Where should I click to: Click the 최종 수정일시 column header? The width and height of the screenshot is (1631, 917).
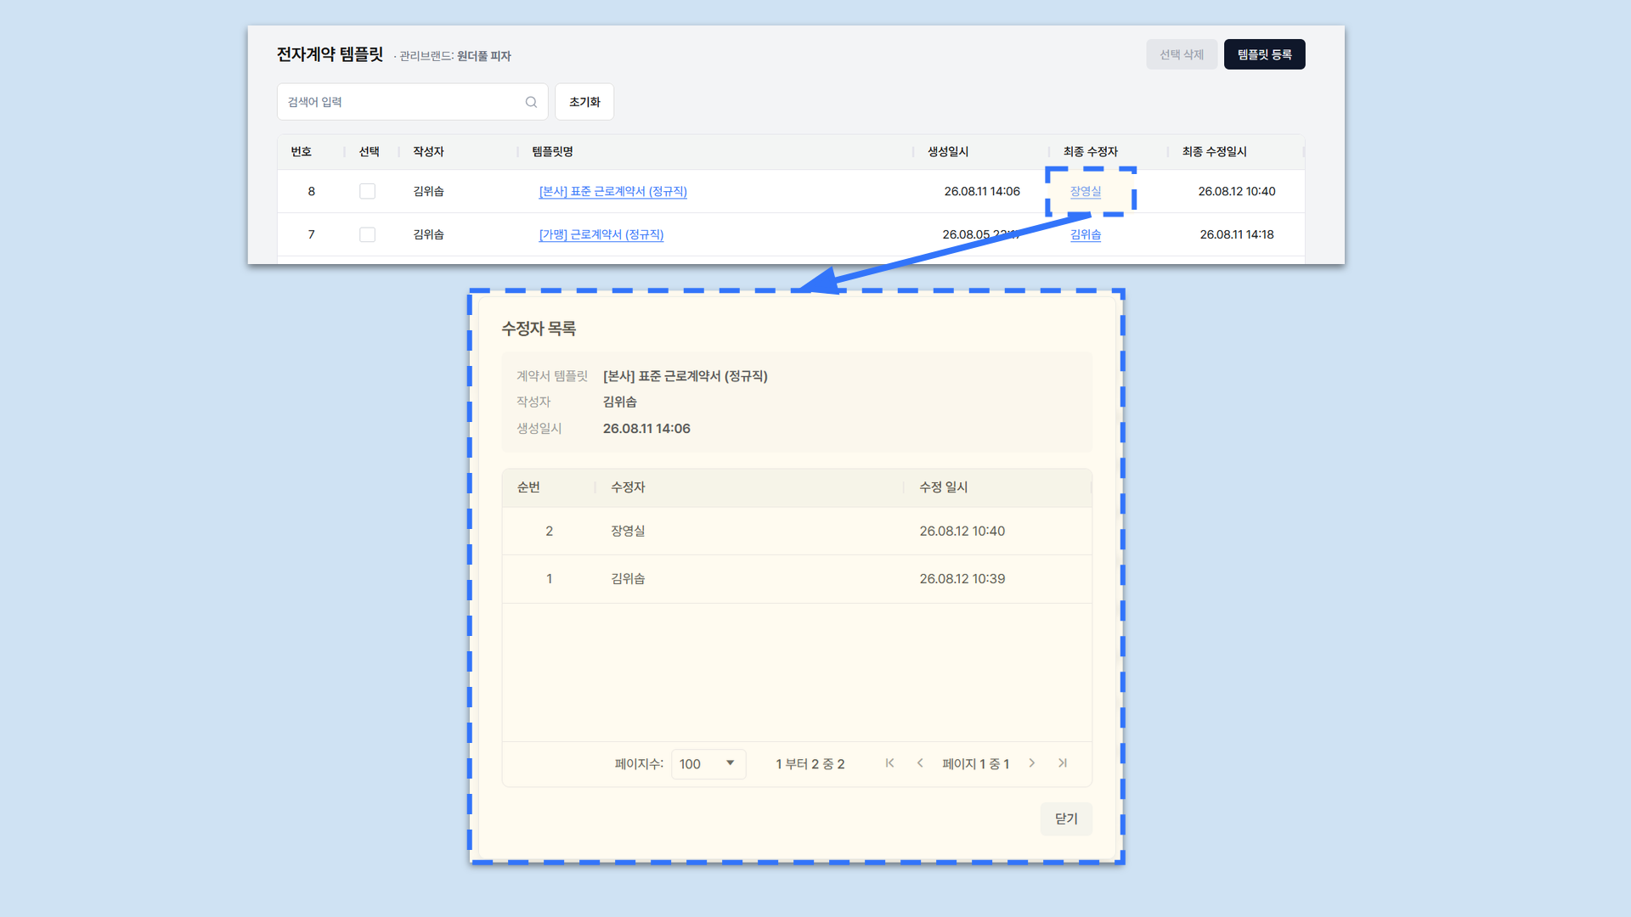(1215, 151)
